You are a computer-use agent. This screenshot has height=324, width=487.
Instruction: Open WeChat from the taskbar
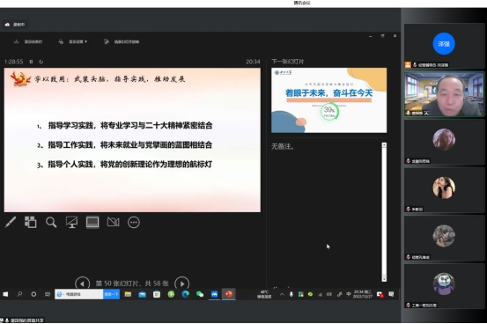[200, 294]
